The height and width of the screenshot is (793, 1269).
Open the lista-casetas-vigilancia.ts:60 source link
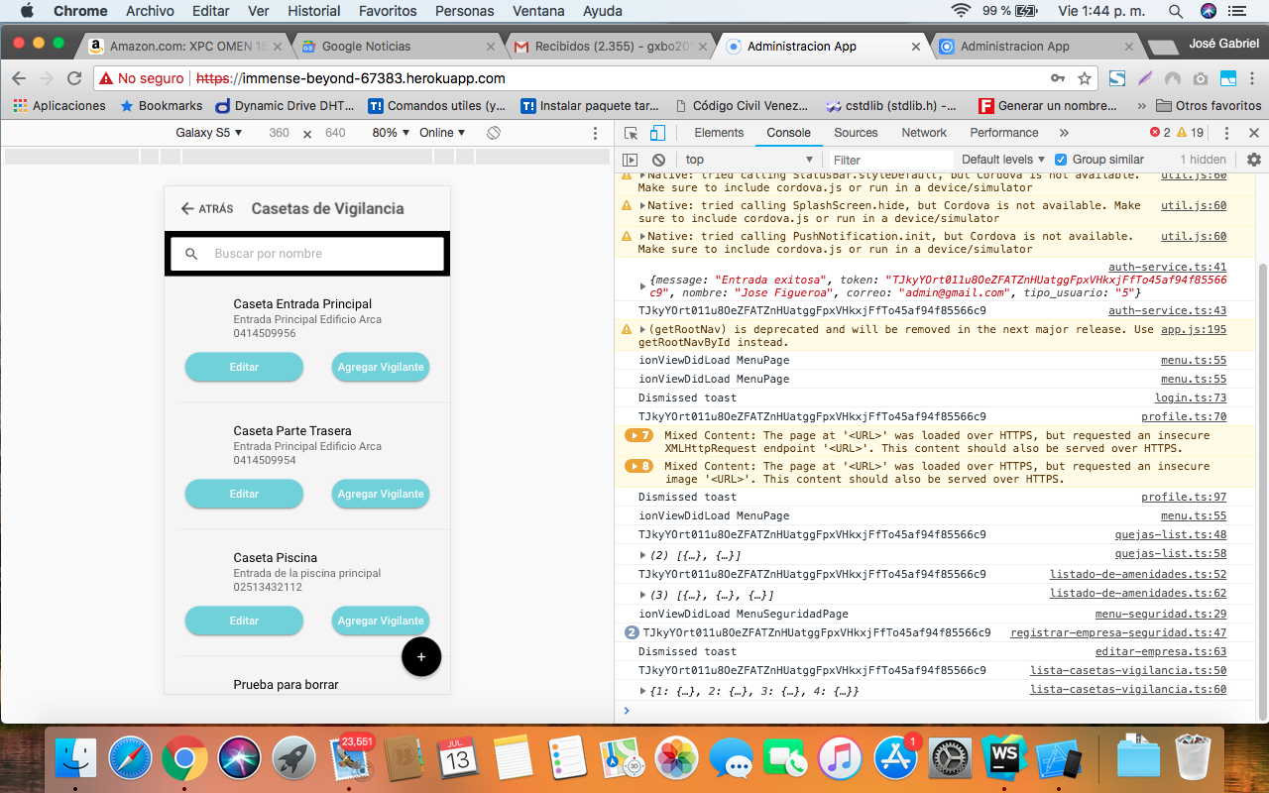pyautogui.click(x=1127, y=690)
